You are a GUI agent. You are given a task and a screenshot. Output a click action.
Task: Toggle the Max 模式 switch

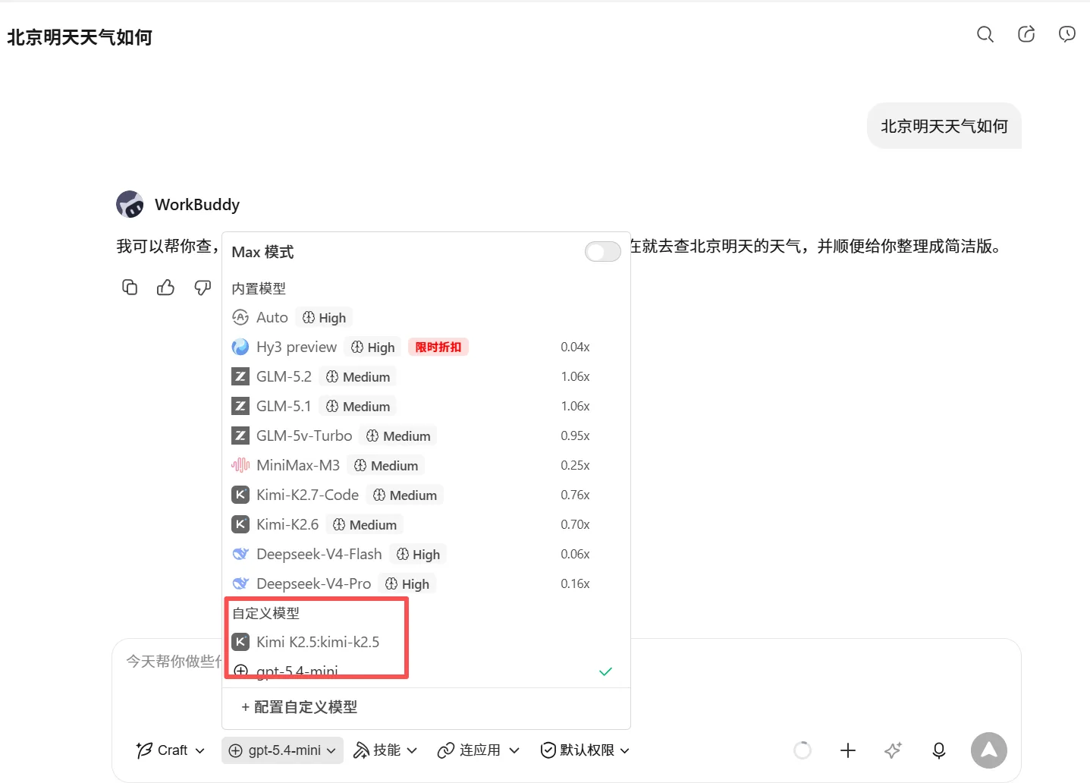603,252
